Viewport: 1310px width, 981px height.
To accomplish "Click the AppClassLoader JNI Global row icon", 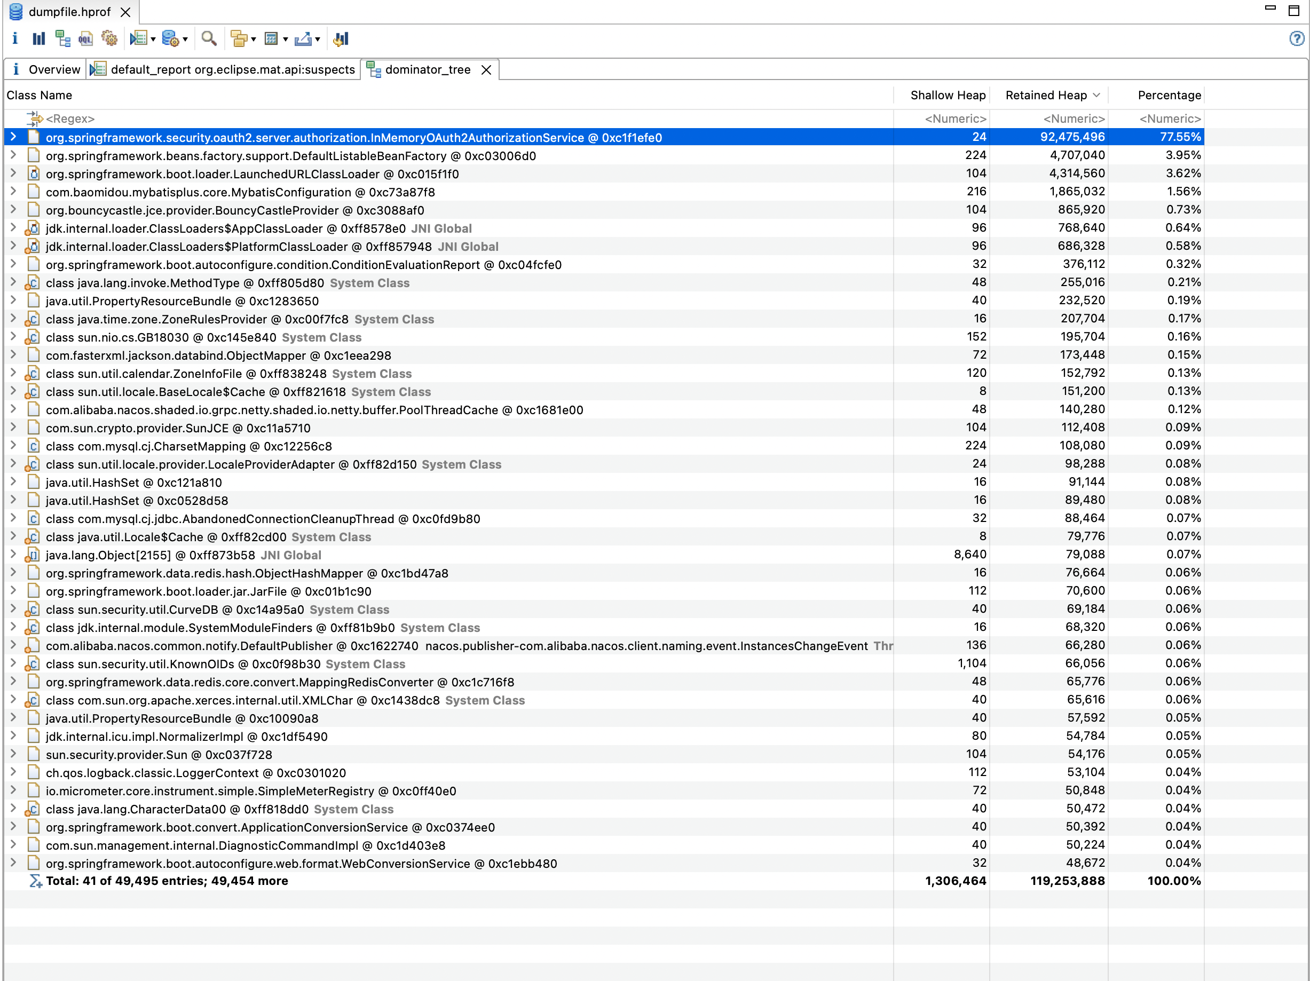I will (33, 228).
